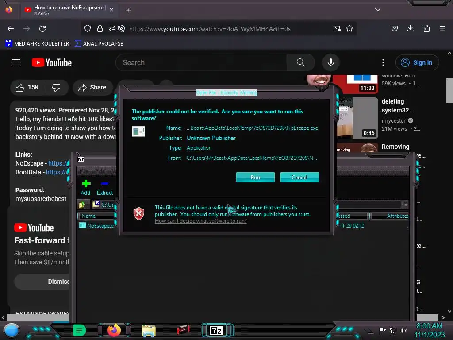Dislike the YouTube video

(56, 88)
